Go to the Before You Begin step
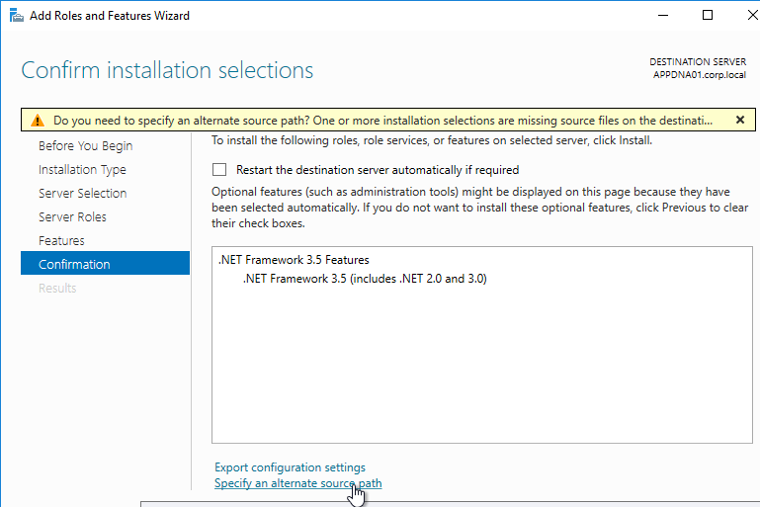 [85, 146]
